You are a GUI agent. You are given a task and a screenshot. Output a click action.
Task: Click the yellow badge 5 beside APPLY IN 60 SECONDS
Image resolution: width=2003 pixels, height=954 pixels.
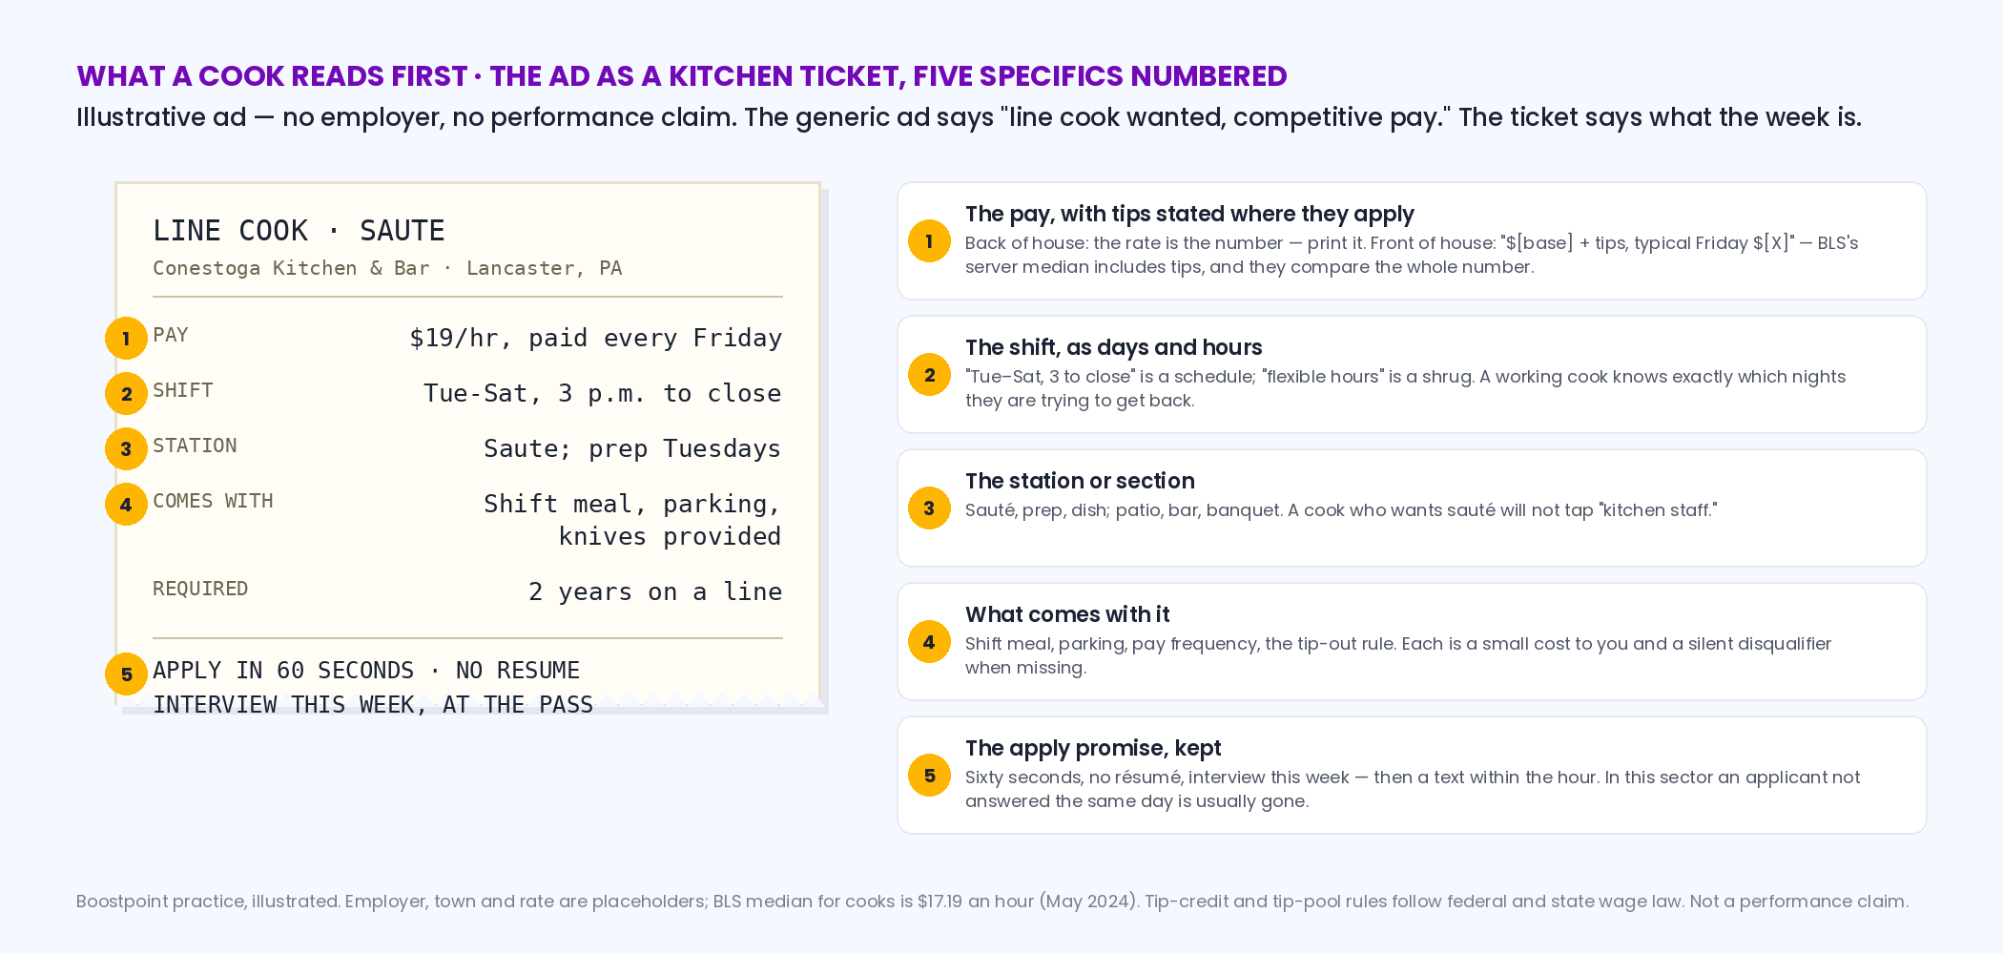(x=126, y=674)
